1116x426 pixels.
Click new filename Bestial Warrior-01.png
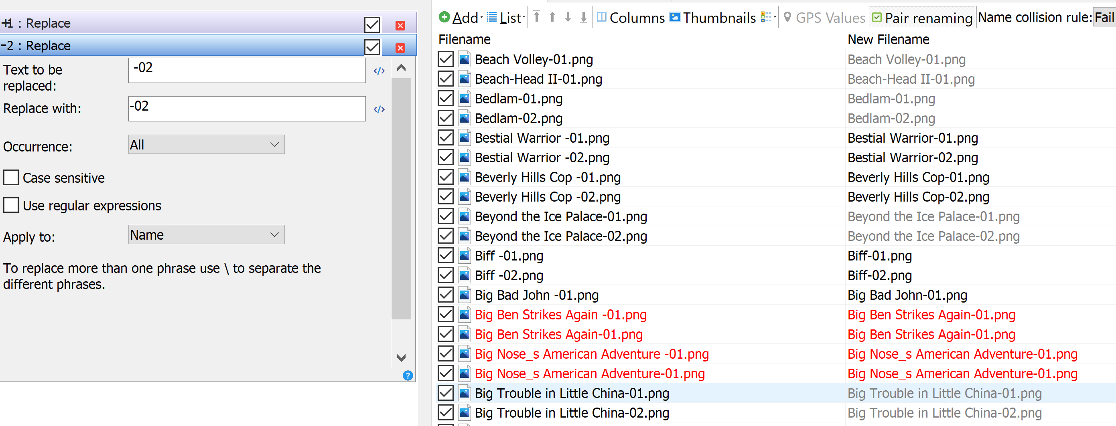click(x=912, y=138)
